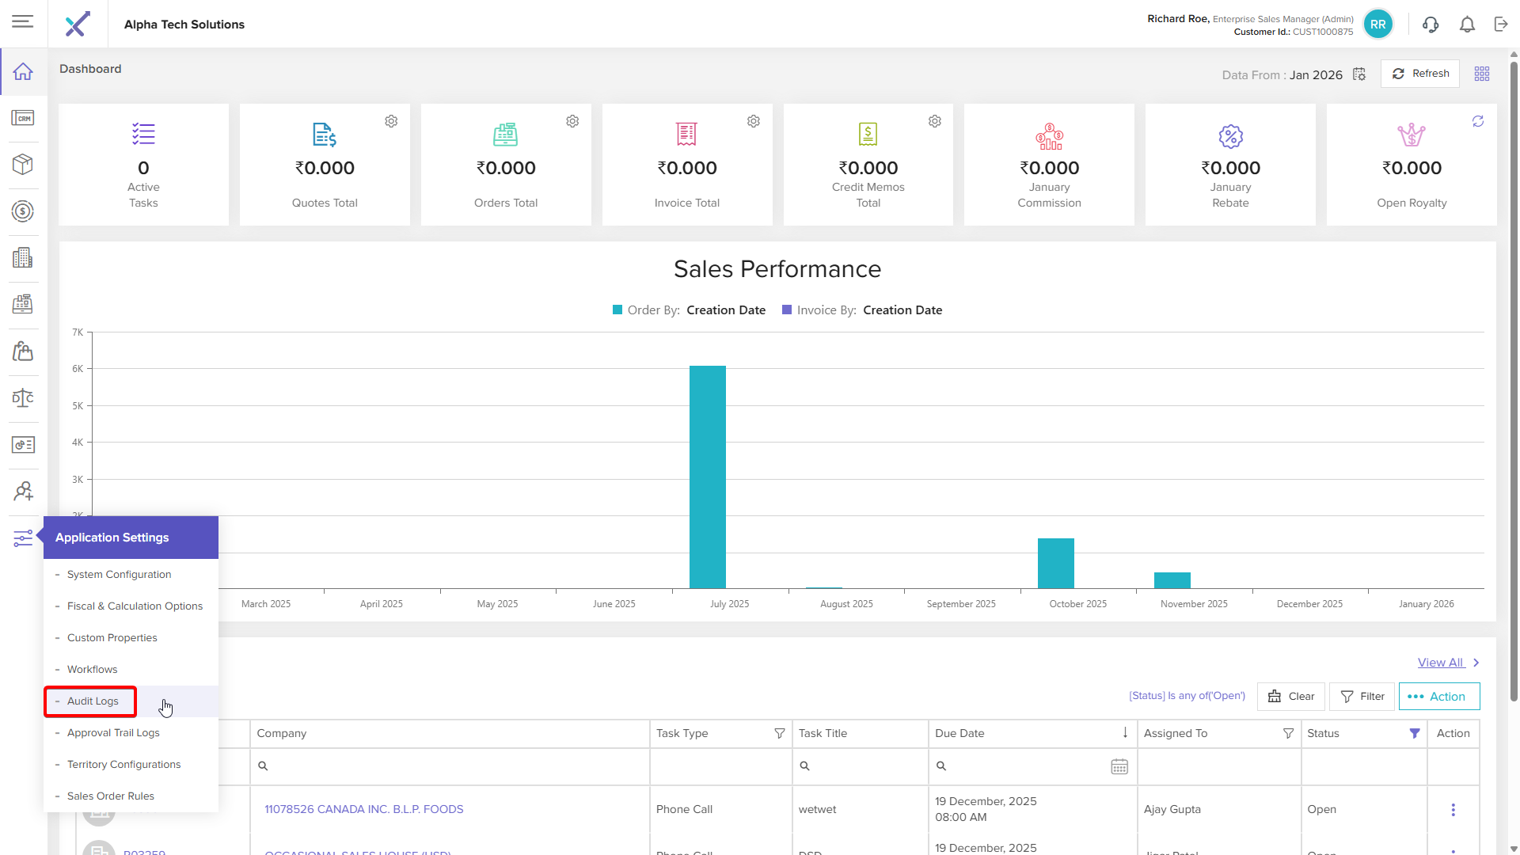
Task: Open the View All link
Action: pos(1441,663)
